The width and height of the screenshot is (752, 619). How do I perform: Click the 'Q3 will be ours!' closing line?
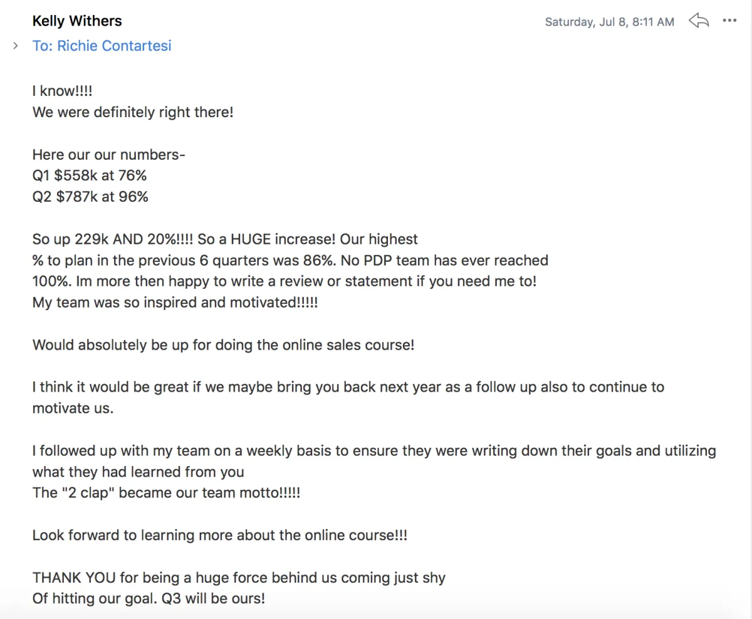click(x=149, y=598)
